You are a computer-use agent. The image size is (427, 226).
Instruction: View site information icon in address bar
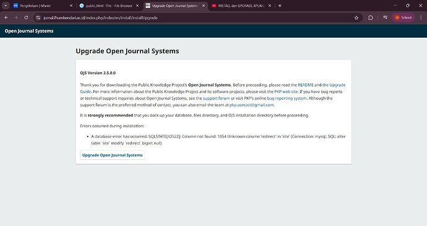(x=38, y=18)
